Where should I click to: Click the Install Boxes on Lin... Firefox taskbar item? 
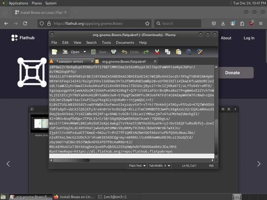pos(74,197)
